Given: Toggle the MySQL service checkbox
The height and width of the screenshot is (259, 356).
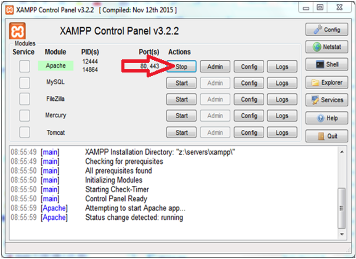Looking at the screenshot, I should tap(24, 83).
